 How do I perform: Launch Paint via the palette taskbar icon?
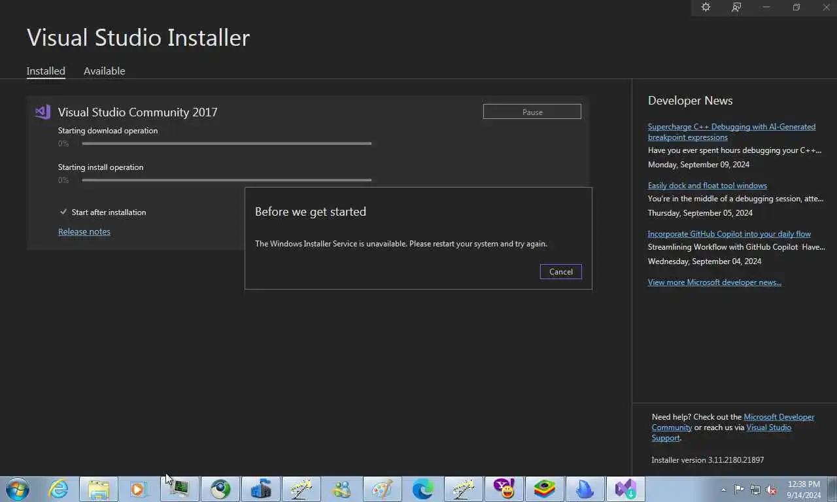[x=382, y=489]
